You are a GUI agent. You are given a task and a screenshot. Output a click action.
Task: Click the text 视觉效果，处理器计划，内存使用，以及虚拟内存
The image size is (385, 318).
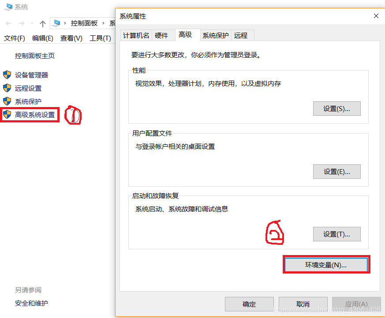[208, 84]
